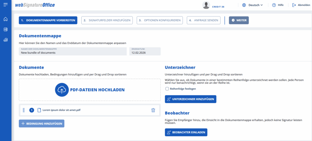Open the Enddatum date field
Screen dimensions: 312x141
tap(145, 51)
